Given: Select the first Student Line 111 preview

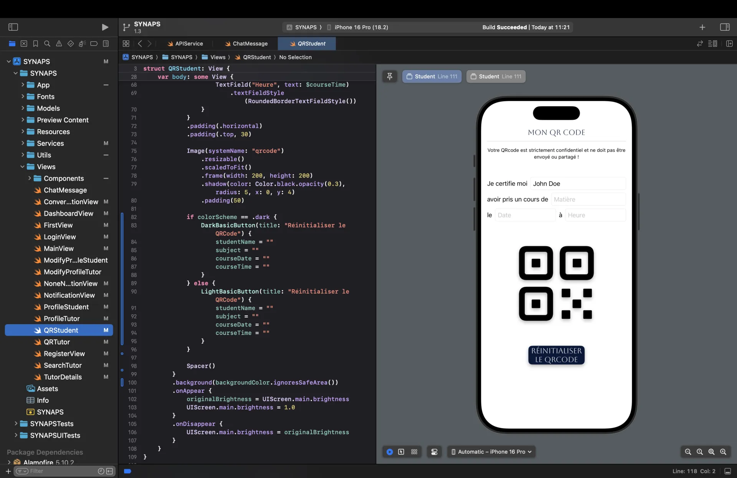Looking at the screenshot, I should pos(432,76).
